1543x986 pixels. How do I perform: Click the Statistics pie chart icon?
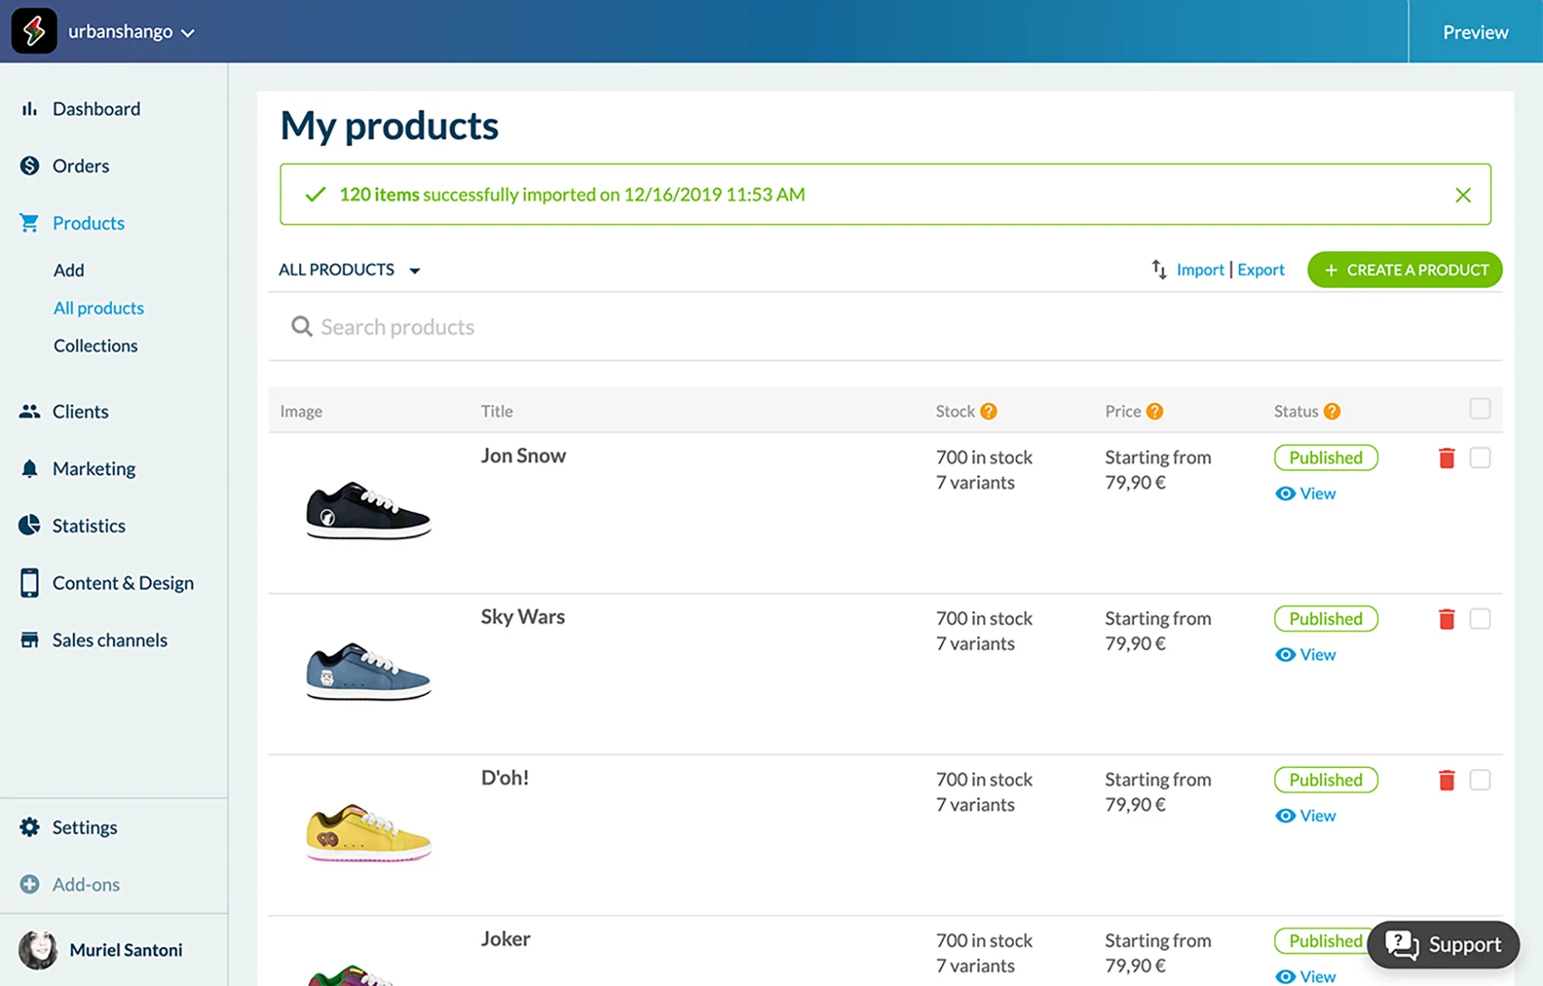tap(30, 526)
